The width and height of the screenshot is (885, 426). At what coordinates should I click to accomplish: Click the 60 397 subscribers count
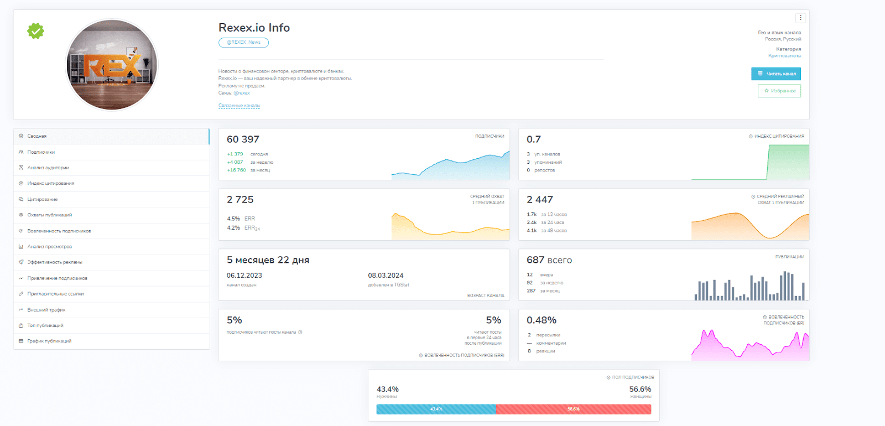[243, 139]
